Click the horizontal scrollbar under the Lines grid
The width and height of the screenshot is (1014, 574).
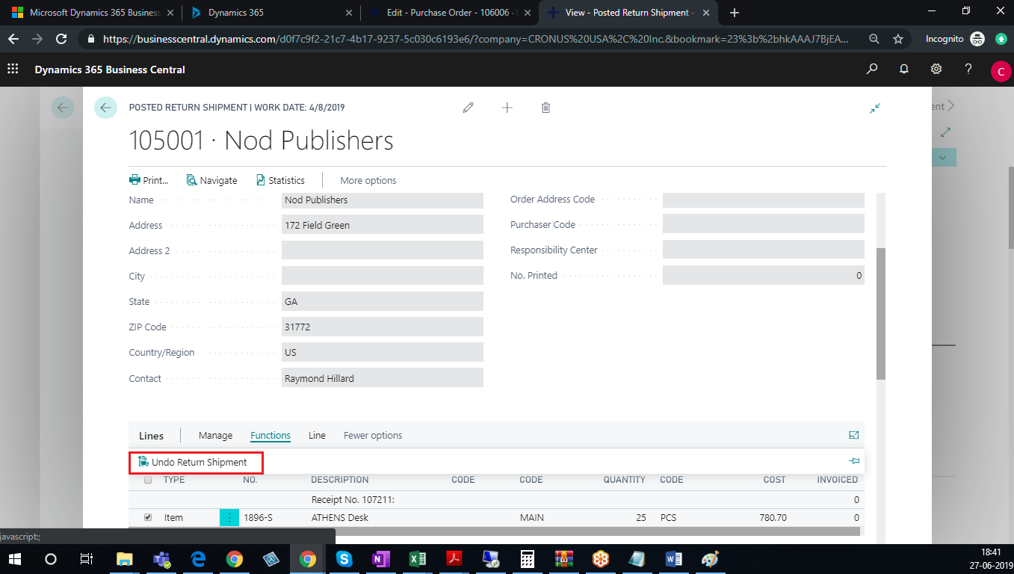point(494,531)
